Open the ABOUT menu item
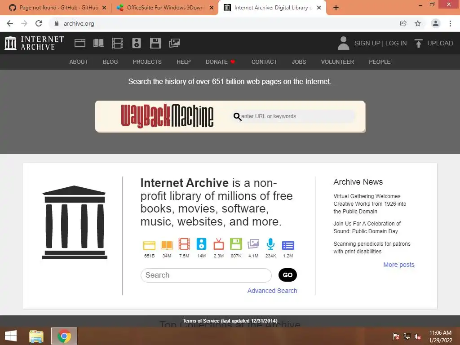 (x=78, y=62)
